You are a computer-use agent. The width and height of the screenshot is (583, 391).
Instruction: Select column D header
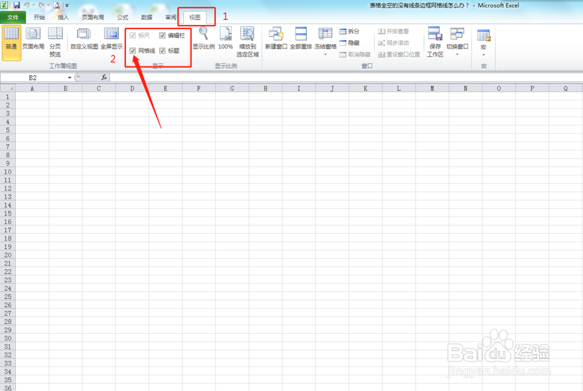tap(132, 89)
